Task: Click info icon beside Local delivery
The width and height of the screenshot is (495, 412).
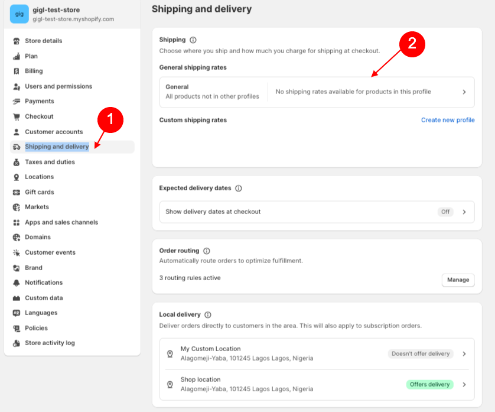Action: click(208, 314)
